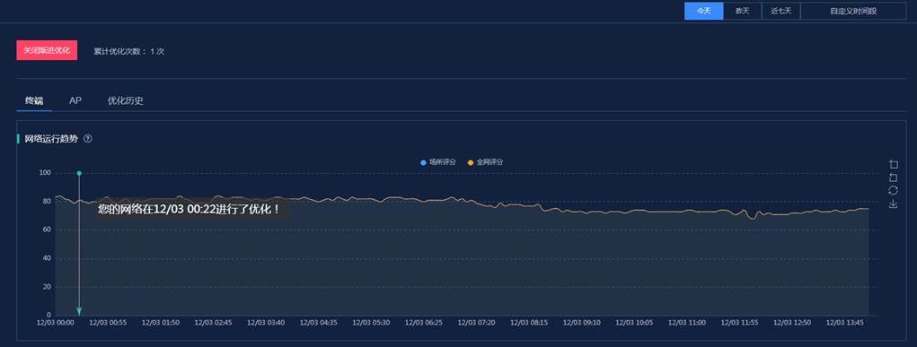Viewport: 917px width, 347px height.
Task: Click the y-axis value 100
Action: [45, 173]
